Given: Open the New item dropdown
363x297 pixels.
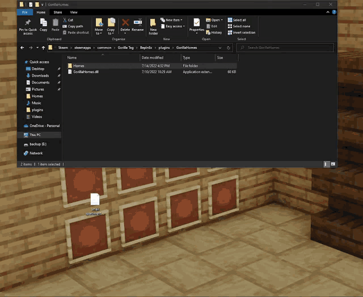Looking at the screenshot, I should click(x=171, y=20).
